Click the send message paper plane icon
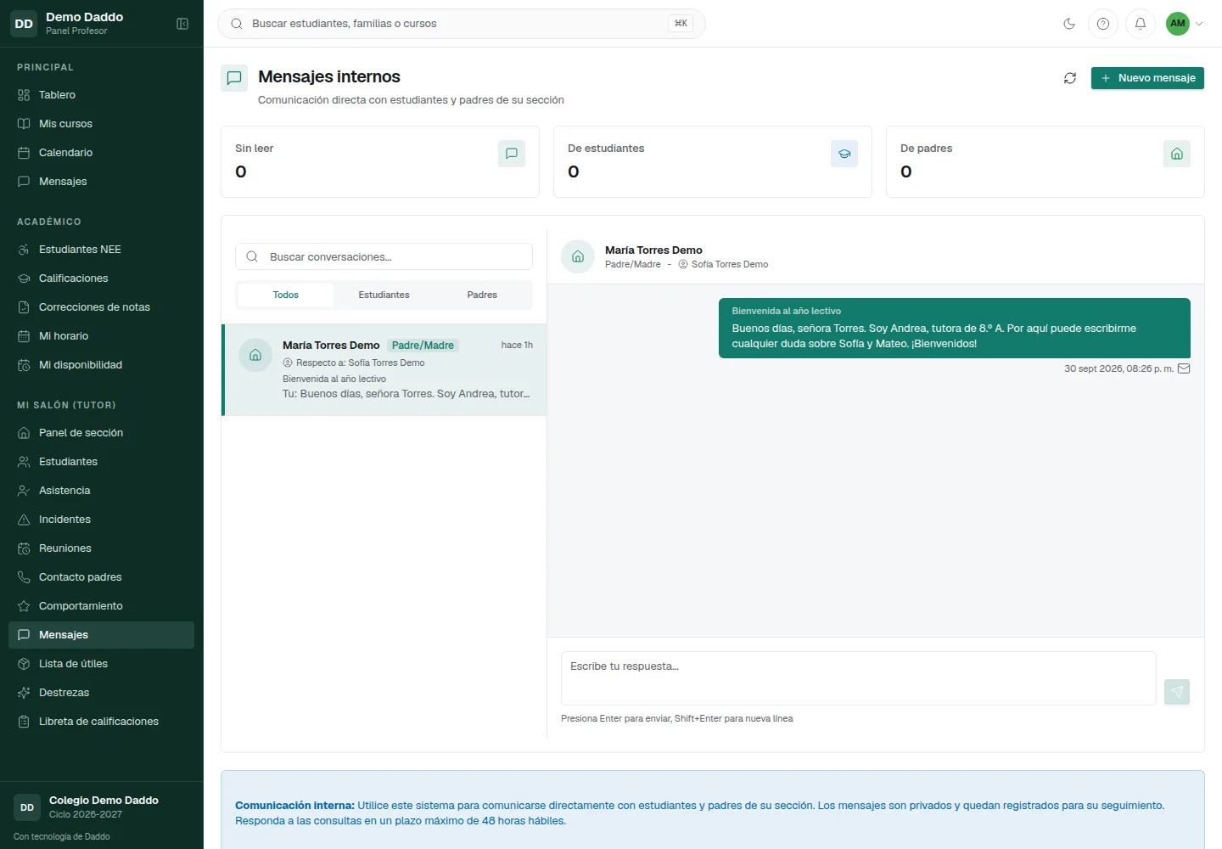This screenshot has width=1222, height=849. 1177,692
